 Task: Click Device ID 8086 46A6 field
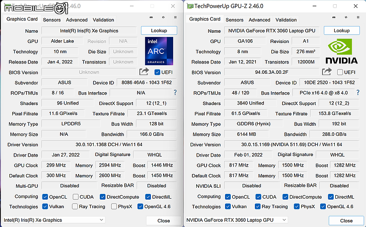pyautogui.click(x=147, y=82)
